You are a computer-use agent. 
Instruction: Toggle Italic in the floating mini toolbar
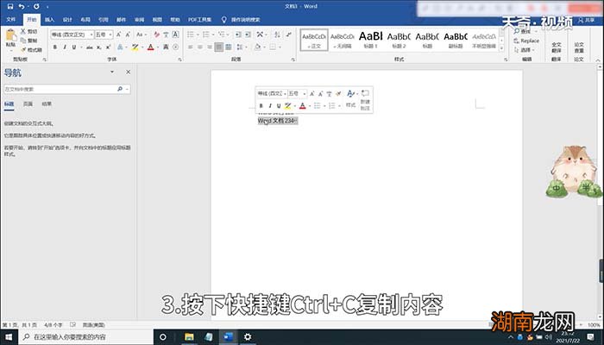[270, 105]
